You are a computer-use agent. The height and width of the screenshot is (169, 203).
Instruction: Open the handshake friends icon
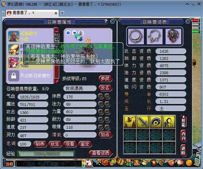[171, 163]
